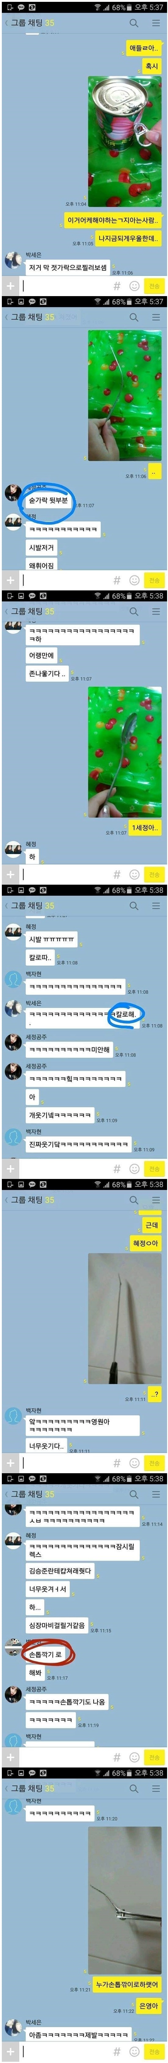This screenshot has width=168, height=2063.
Task: Tap the search icon above the '애들ㅎ아..' message
Action: [134, 23]
